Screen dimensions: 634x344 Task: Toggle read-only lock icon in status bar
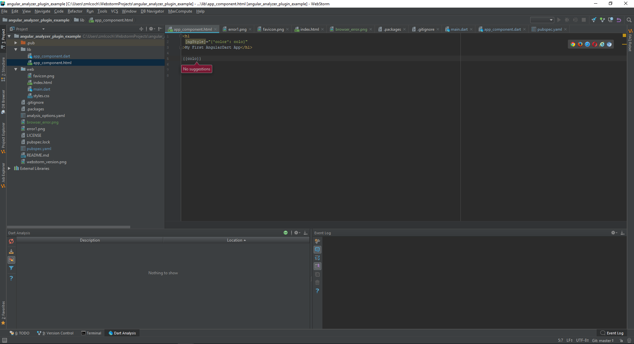621,340
